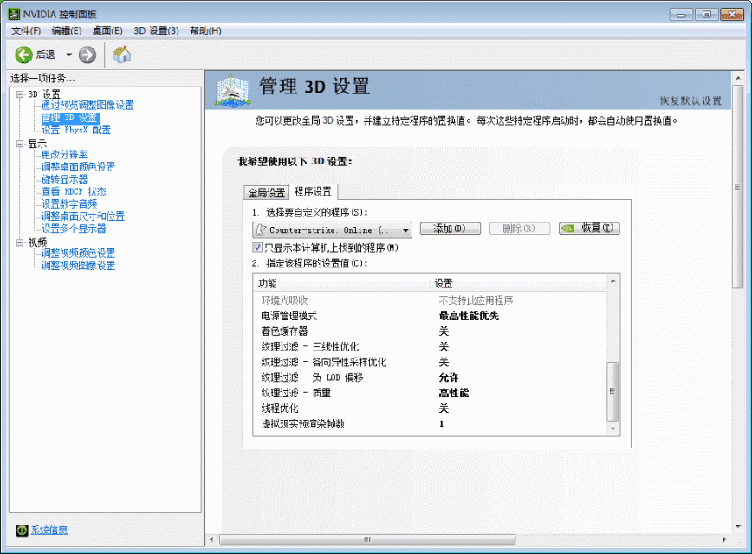Click the green Back arrow icon
This screenshot has height=554, width=752.
[23, 55]
